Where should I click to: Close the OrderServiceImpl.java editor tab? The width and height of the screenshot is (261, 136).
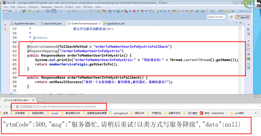100,24
